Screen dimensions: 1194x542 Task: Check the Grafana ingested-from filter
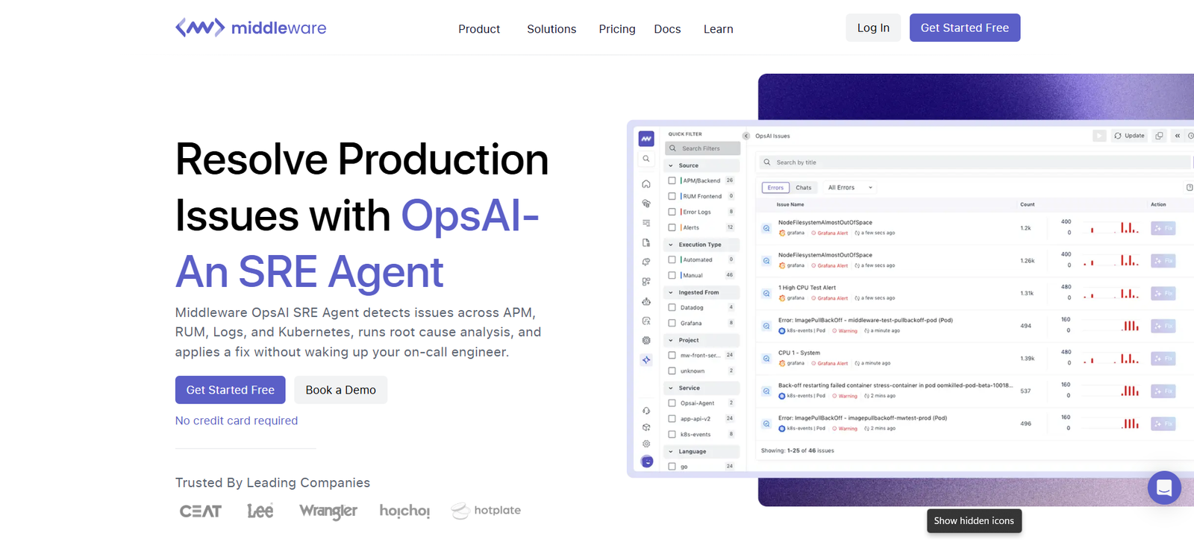pos(672,323)
